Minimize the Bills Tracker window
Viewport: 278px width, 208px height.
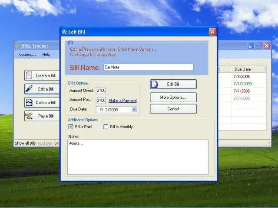coord(251,46)
